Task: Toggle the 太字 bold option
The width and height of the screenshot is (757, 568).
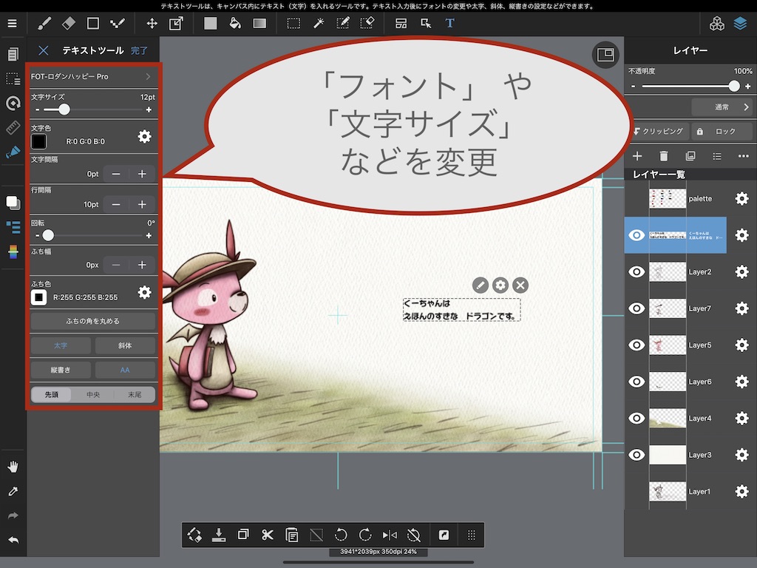Action: [x=61, y=345]
